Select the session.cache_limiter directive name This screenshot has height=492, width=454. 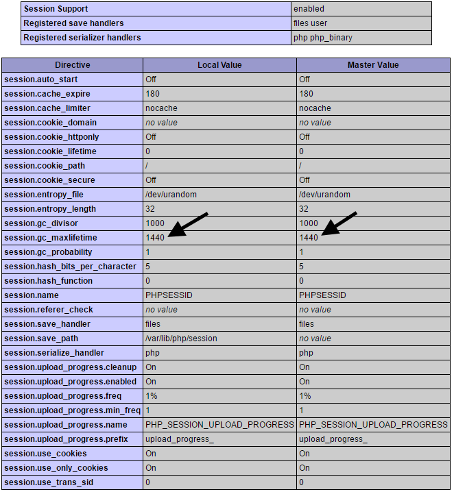(47, 108)
